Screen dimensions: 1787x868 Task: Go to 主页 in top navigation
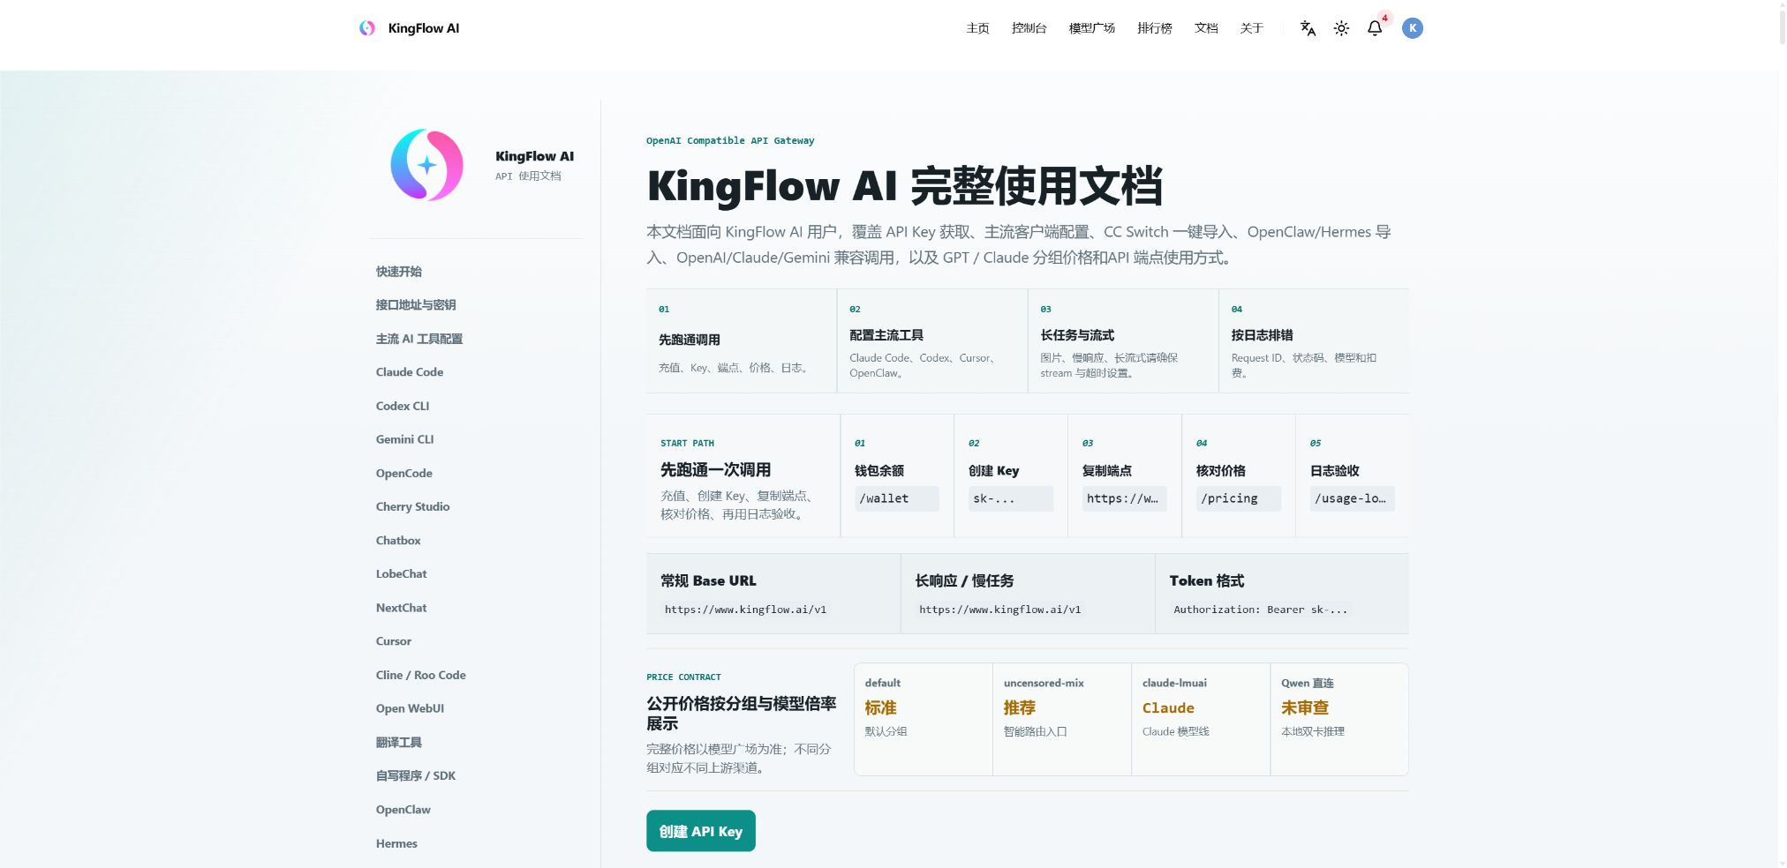click(x=977, y=28)
